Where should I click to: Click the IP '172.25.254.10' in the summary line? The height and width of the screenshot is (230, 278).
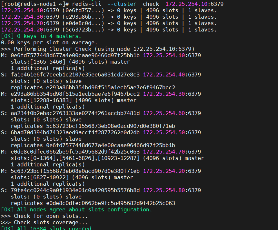(x=22, y=10)
